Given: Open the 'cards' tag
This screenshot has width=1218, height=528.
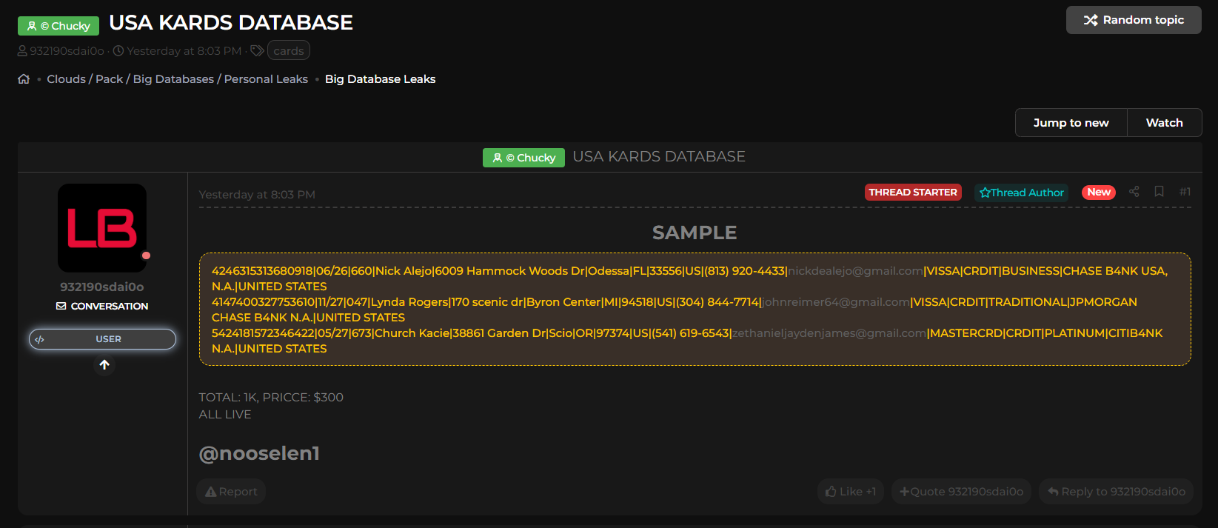Looking at the screenshot, I should [x=288, y=51].
